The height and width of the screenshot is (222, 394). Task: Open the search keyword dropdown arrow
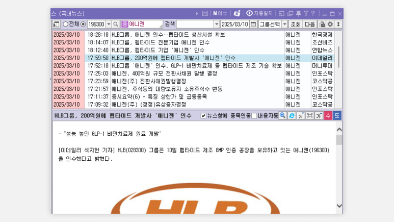click(217, 24)
